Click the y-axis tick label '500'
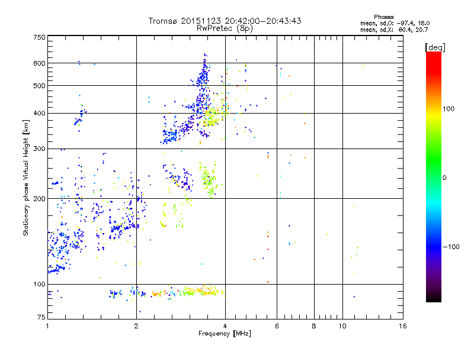Image resolution: width=474 pixels, height=355 pixels. (39, 86)
